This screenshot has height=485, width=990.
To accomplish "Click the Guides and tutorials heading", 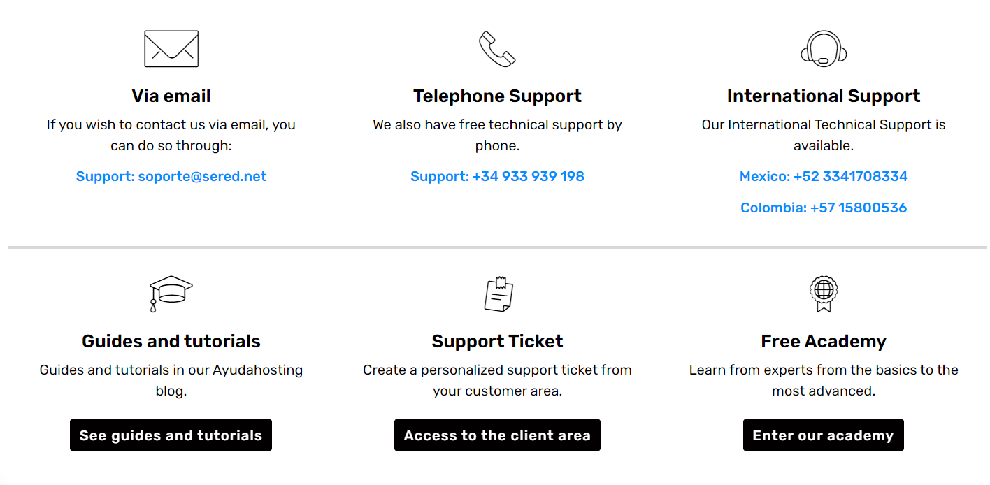I will click(x=171, y=341).
